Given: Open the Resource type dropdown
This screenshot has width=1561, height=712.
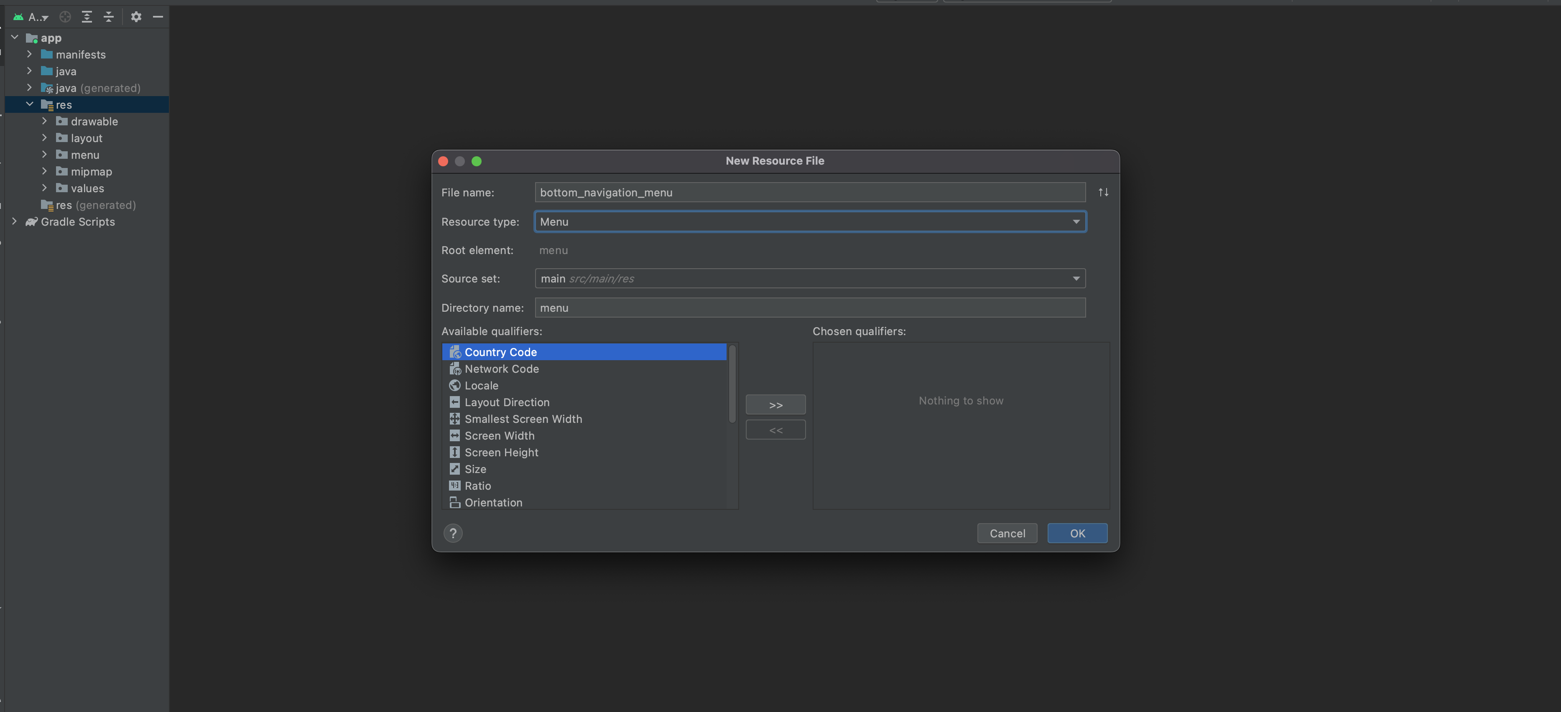Looking at the screenshot, I should (810, 221).
